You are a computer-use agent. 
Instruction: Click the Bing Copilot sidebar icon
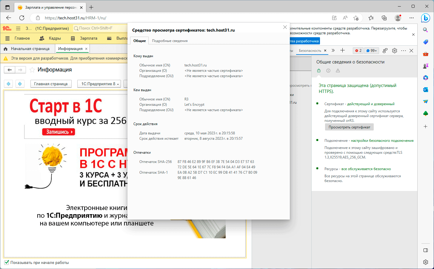(x=425, y=18)
